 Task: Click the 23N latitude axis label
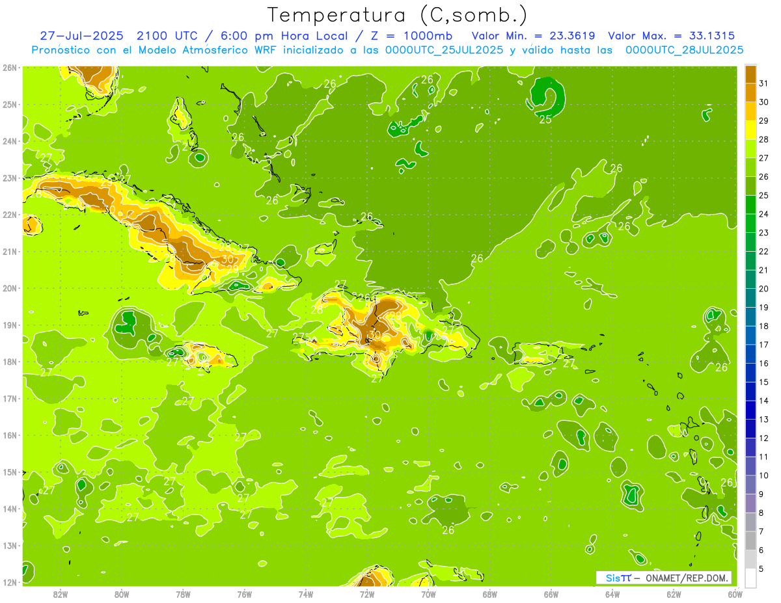tap(10, 178)
